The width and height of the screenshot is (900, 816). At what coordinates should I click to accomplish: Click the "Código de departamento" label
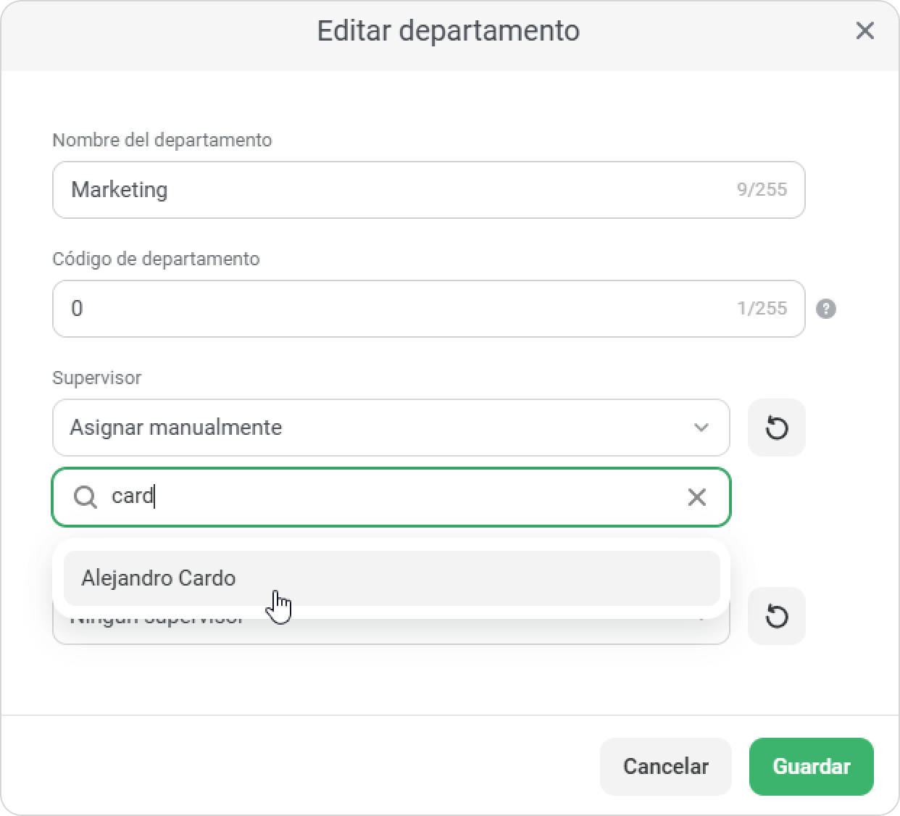point(156,259)
